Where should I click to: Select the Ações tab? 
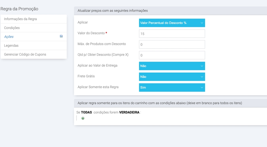[9, 37]
